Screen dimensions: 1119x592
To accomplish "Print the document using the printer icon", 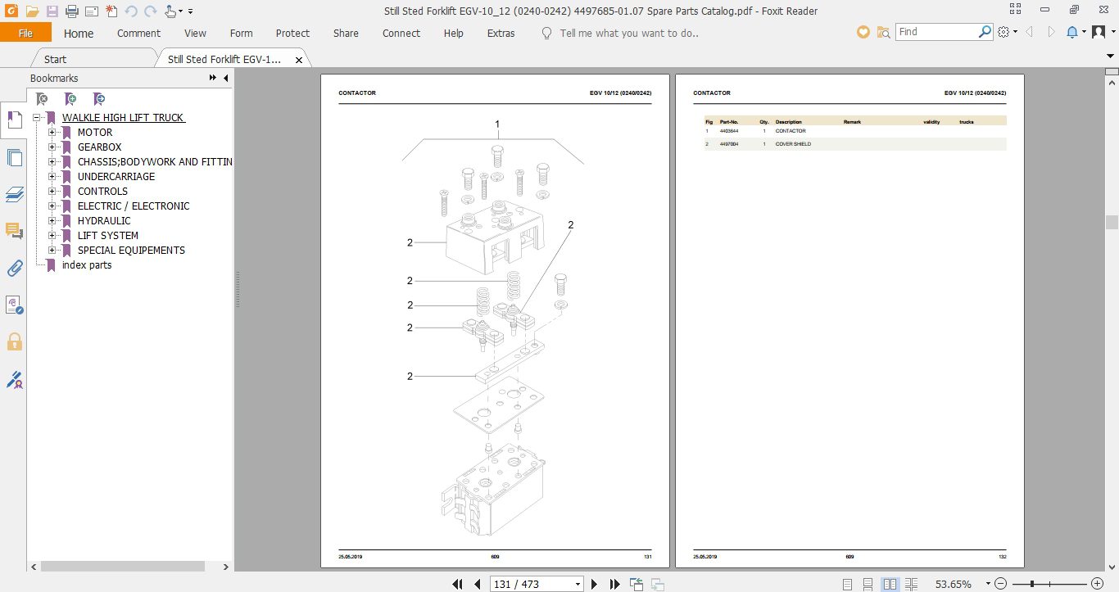I will coord(71,11).
